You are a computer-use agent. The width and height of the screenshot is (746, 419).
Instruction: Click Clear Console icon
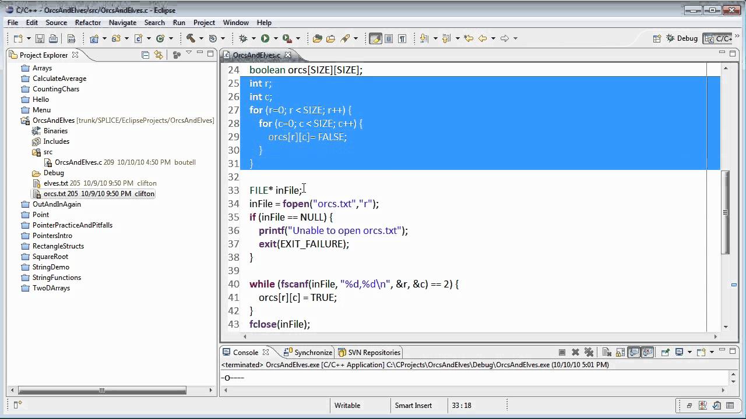607,353
